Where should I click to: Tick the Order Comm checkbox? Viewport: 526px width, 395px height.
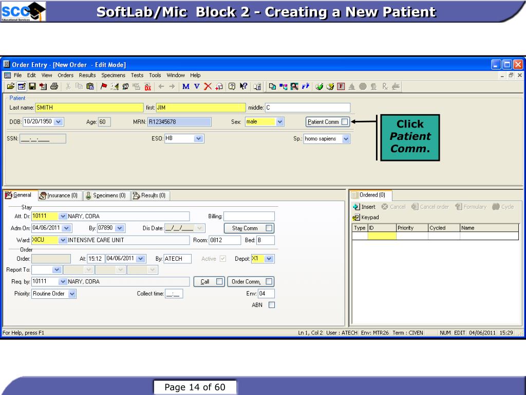click(x=269, y=281)
